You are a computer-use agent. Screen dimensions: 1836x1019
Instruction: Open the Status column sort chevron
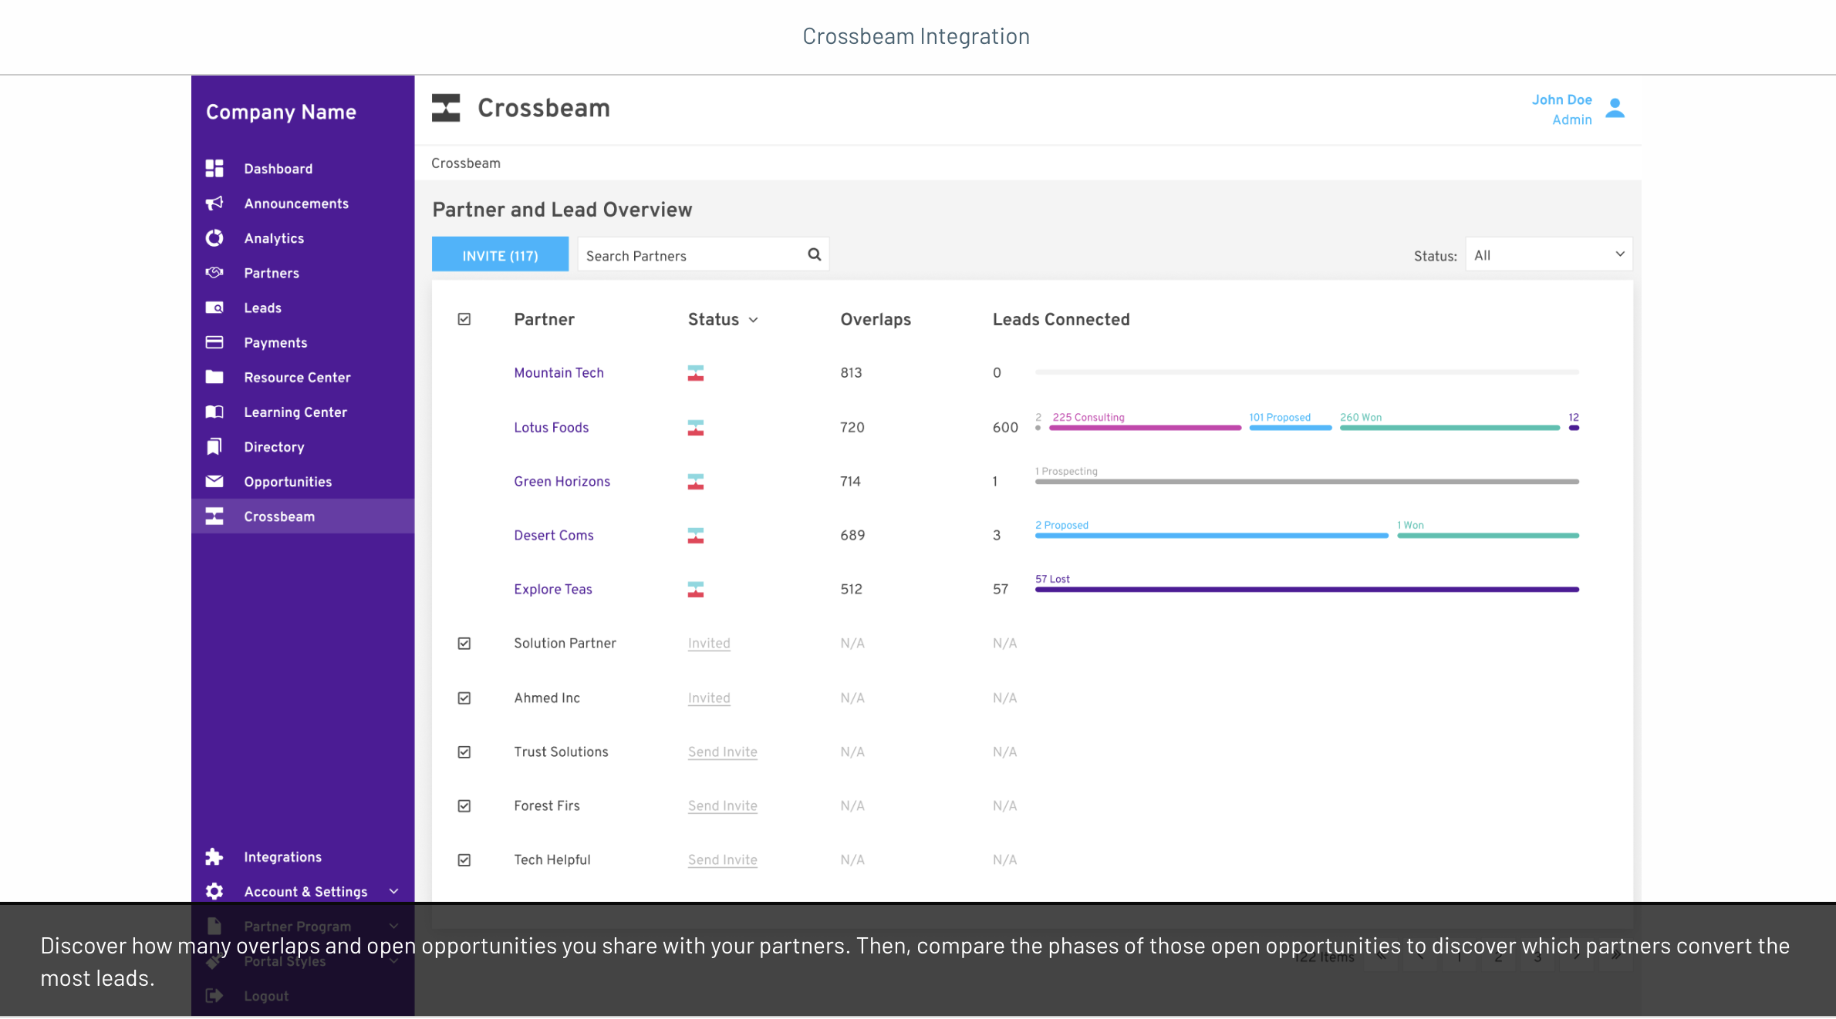coord(754,319)
